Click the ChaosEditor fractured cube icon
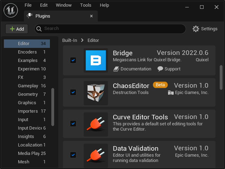The image size is (225, 169). [96, 93]
